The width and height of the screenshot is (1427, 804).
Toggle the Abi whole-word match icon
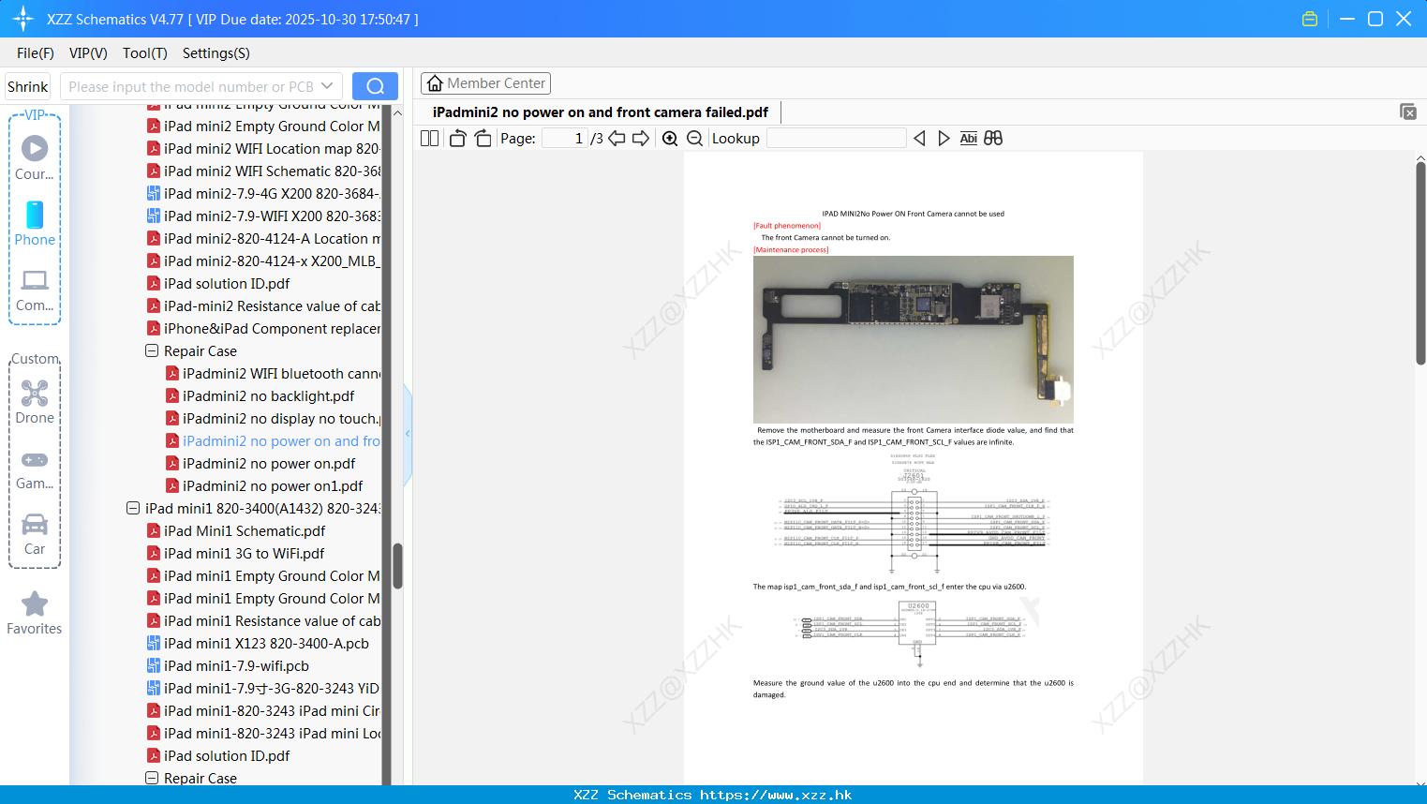(x=969, y=138)
